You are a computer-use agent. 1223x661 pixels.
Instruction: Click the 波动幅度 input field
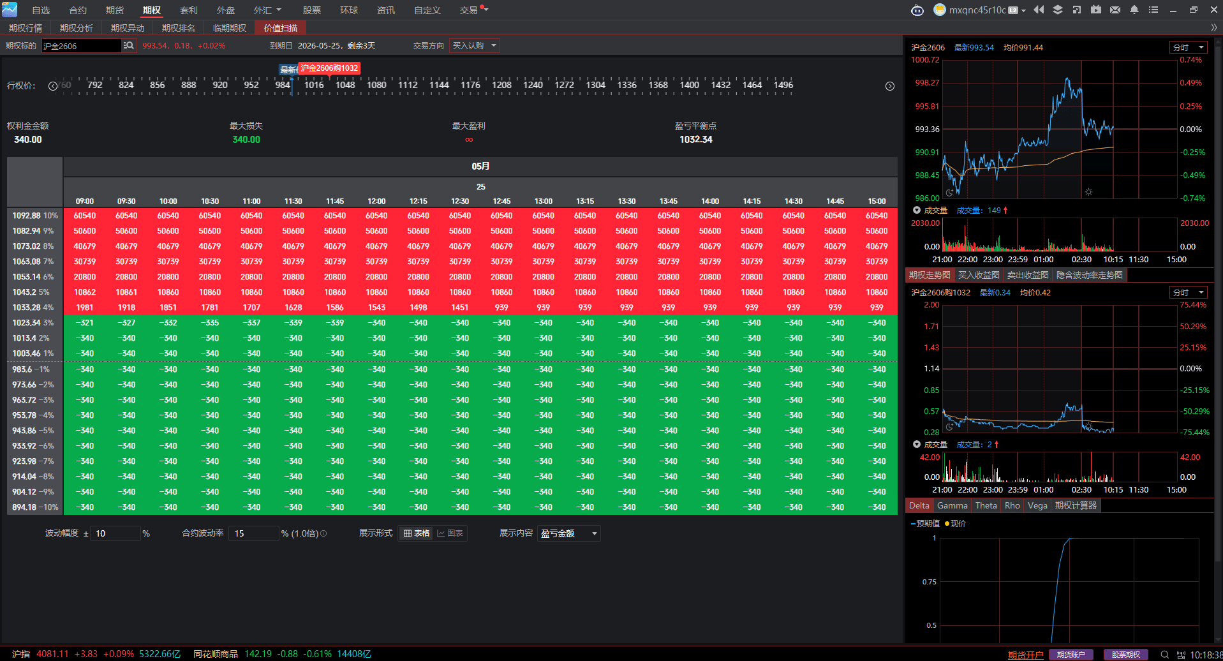click(x=115, y=533)
